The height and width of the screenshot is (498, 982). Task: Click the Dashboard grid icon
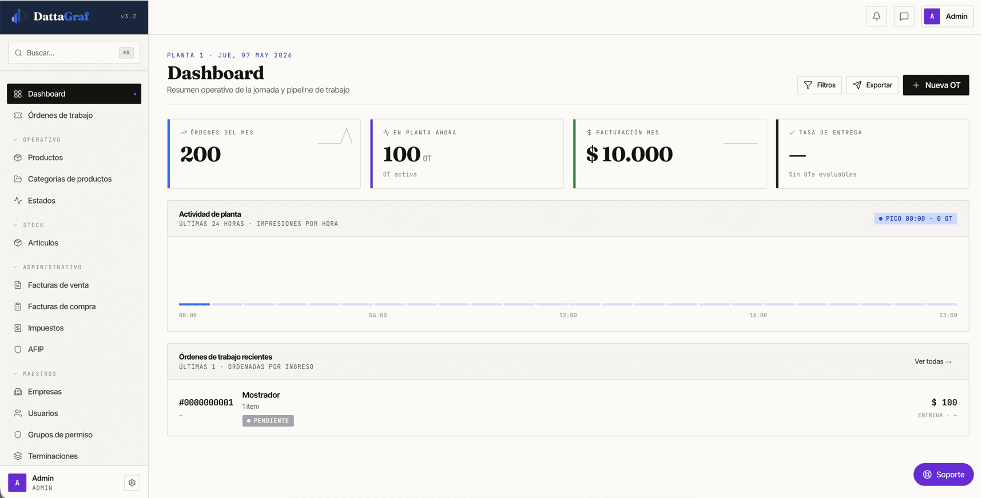pyautogui.click(x=18, y=94)
